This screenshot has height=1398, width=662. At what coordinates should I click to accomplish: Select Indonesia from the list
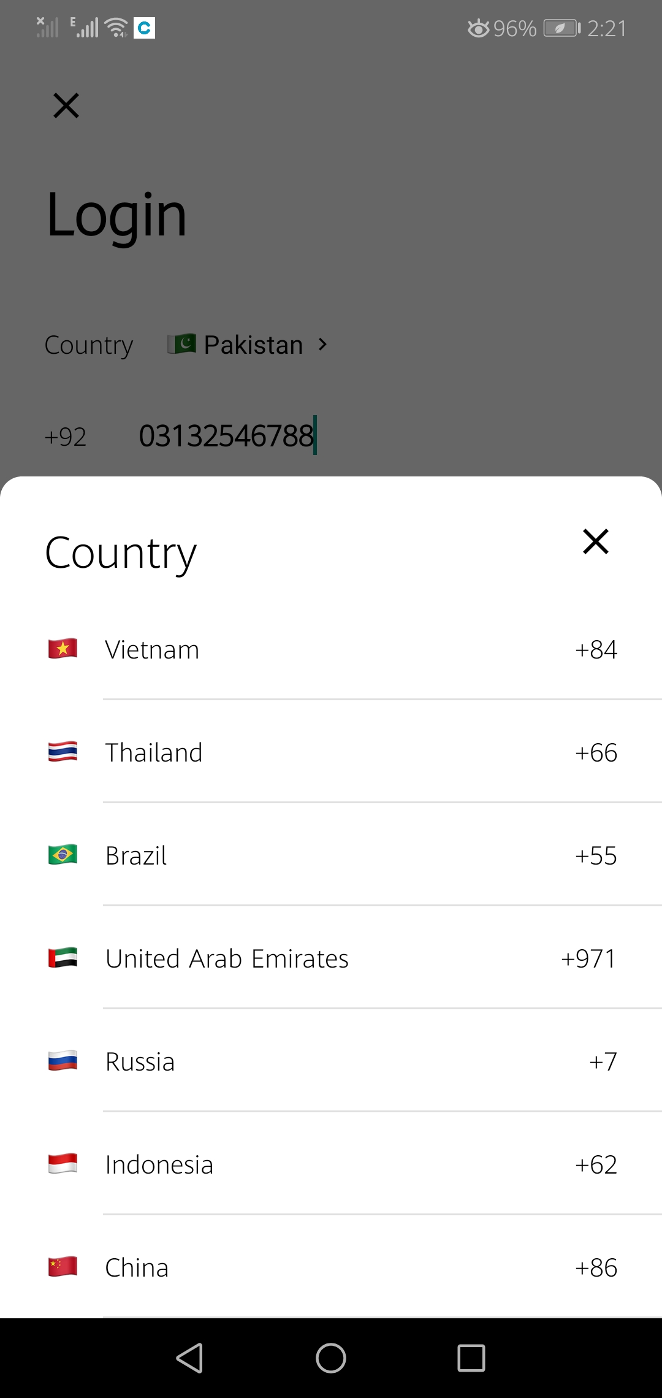click(x=159, y=1165)
